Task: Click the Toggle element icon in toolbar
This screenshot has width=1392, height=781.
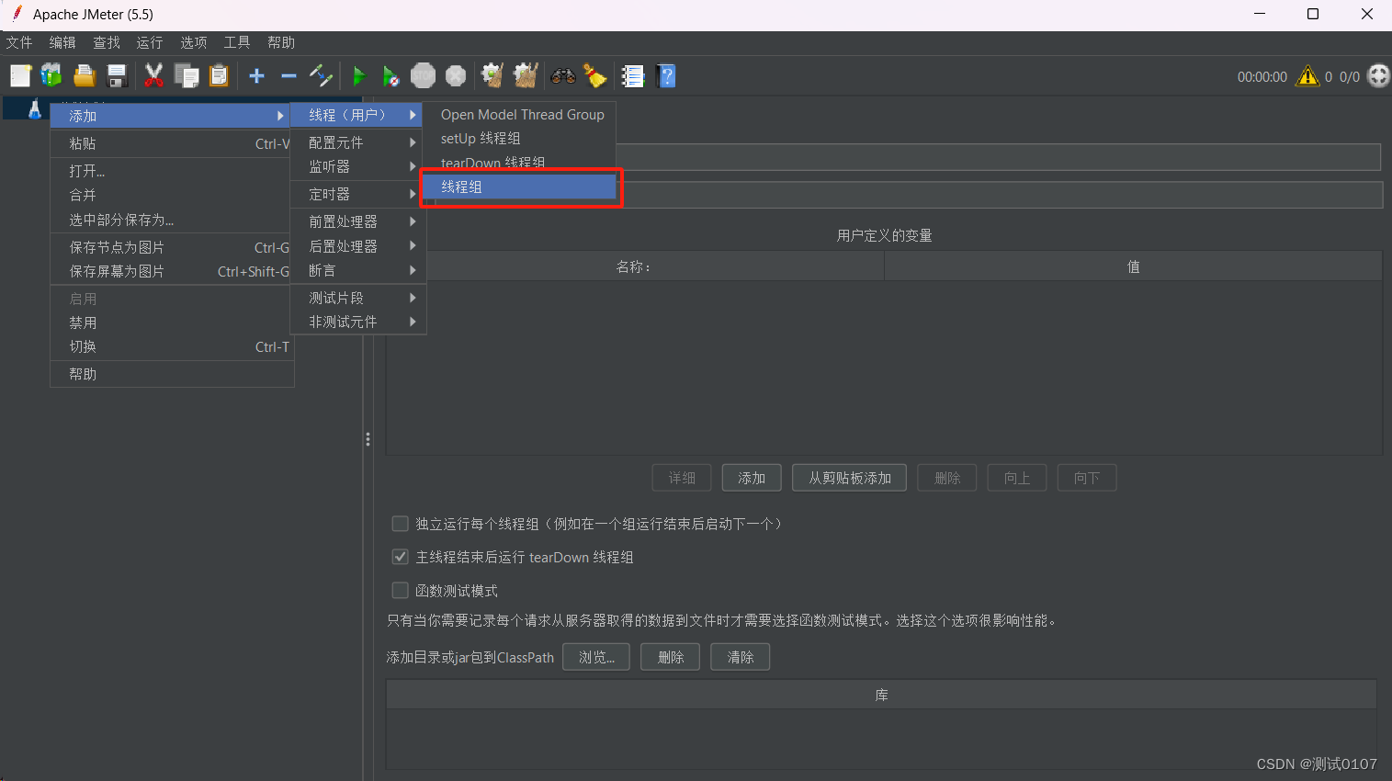Action: 321,76
